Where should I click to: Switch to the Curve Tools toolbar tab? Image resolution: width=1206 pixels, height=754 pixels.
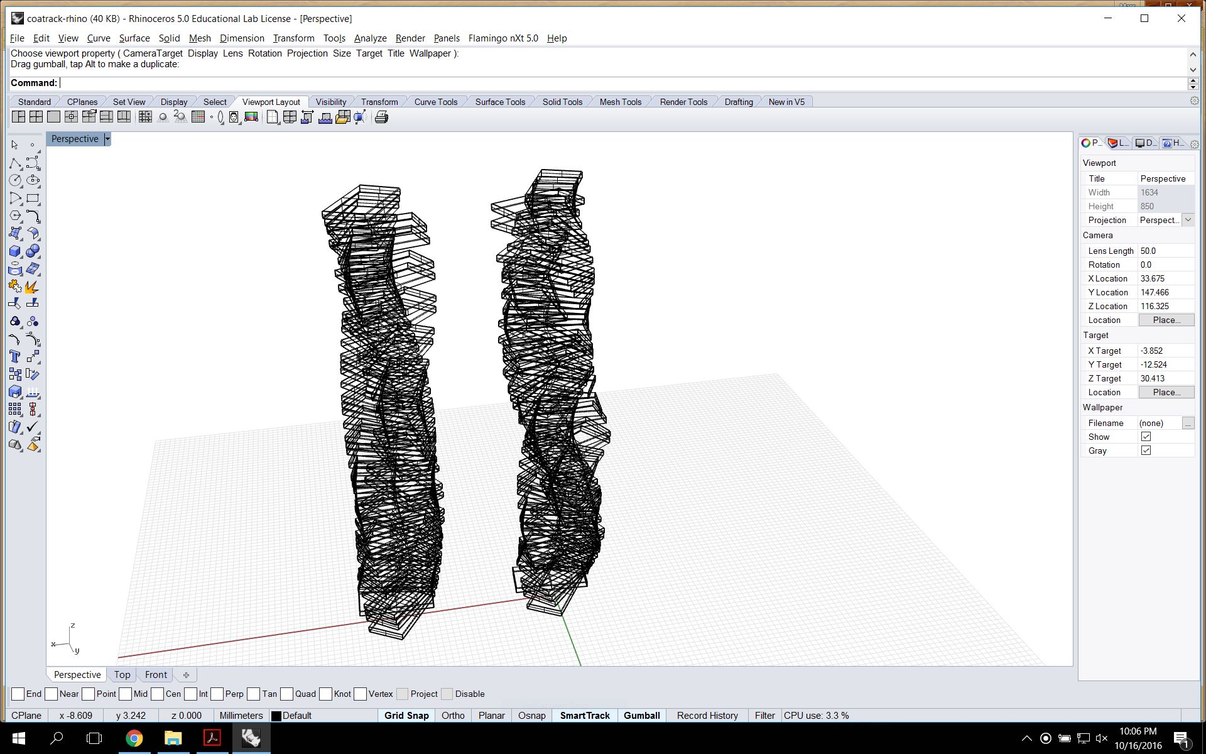click(436, 102)
